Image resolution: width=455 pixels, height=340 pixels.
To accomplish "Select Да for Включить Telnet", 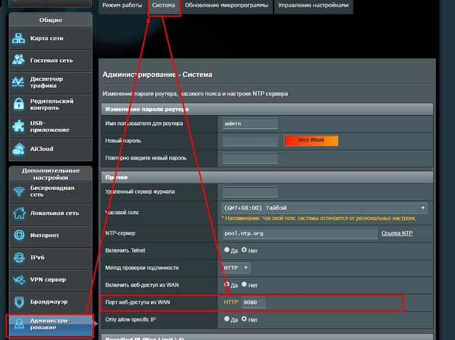I will click(227, 250).
